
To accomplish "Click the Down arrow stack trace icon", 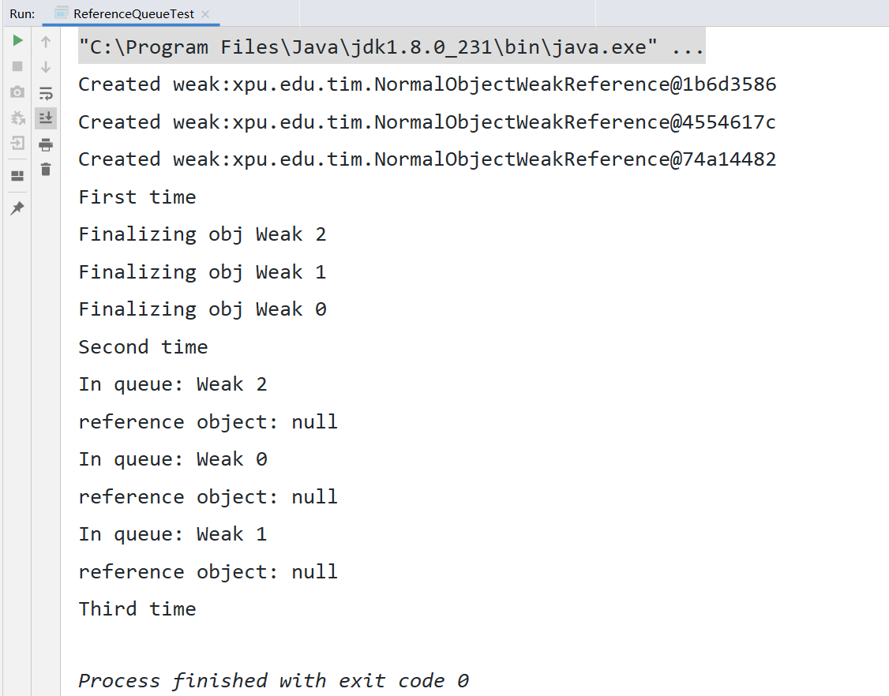I will click(x=46, y=67).
